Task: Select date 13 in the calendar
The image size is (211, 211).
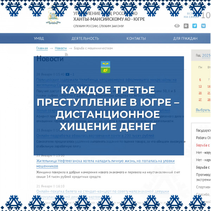Action: coord(200,86)
